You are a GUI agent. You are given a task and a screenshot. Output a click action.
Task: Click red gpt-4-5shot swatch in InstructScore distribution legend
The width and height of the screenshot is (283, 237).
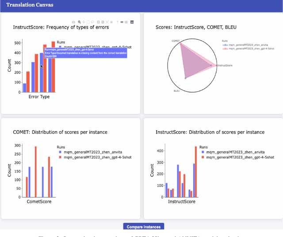click(202, 157)
